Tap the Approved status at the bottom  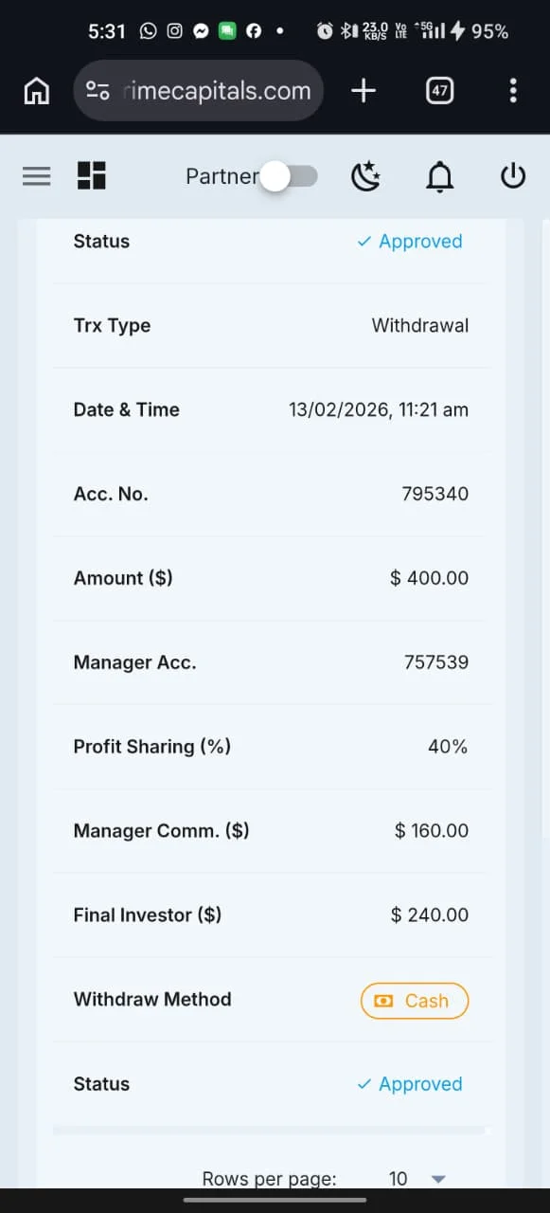pos(410,1084)
